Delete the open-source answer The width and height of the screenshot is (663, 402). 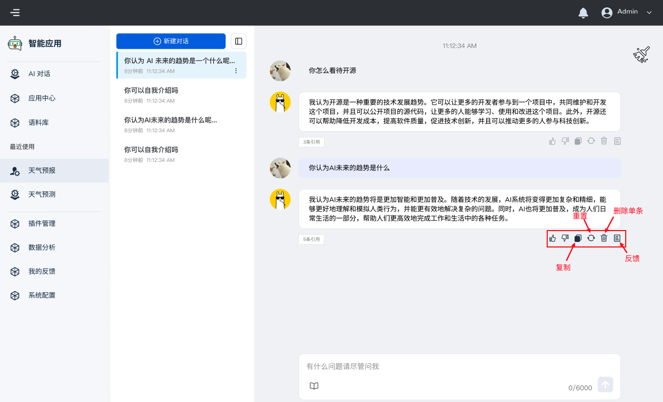click(x=604, y=141)
